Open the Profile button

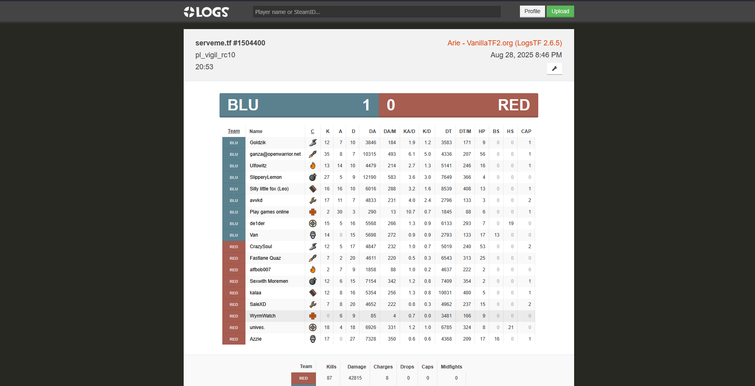532,12
